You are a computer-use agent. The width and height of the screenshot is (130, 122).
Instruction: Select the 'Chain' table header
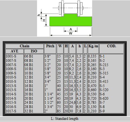pos(25,46)
